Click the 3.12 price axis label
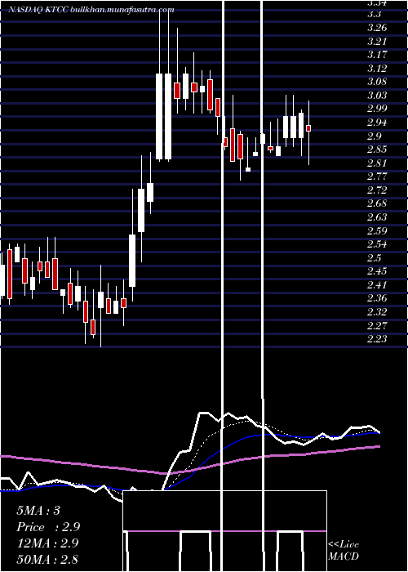 pyautogui.click(x=377, y=69)
